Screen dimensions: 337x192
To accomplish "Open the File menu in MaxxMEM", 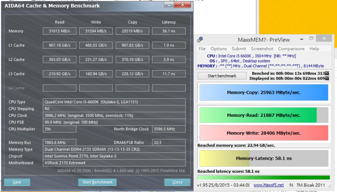I will tap(202, 49).
